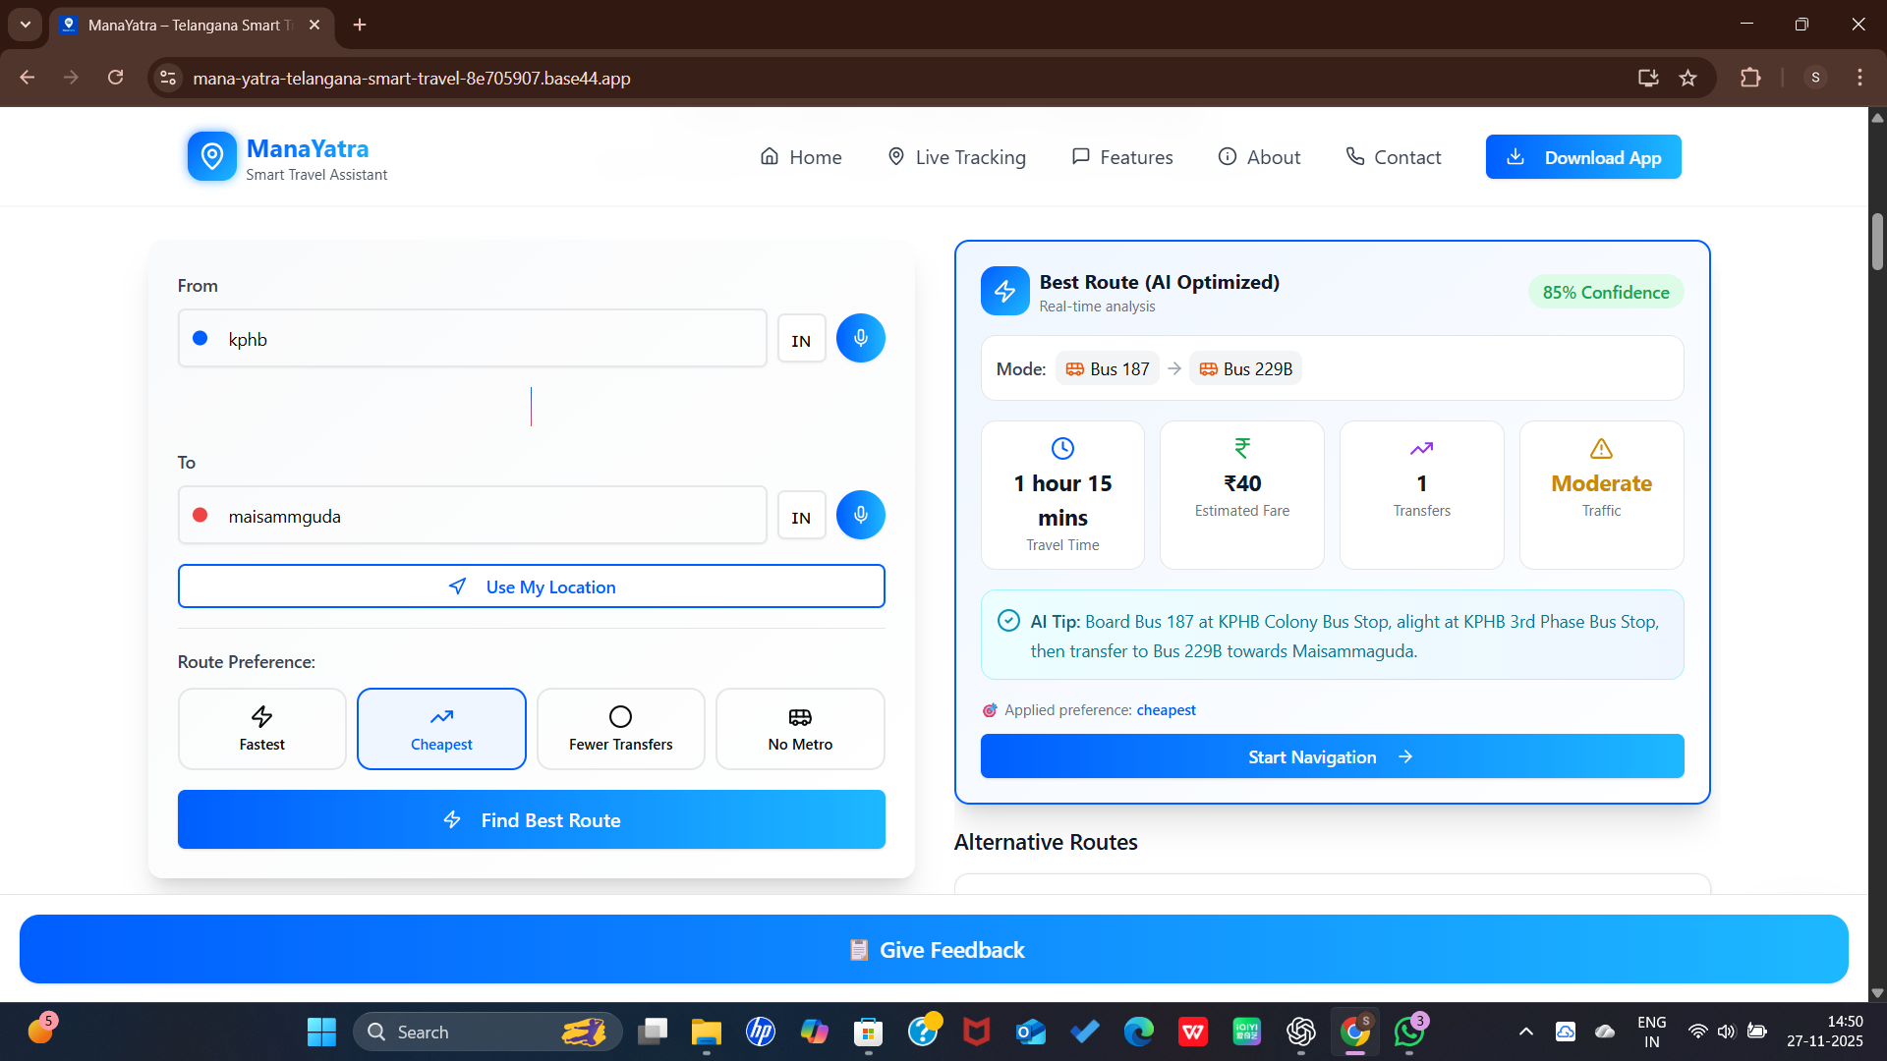This screenshot has height=1061, width=1887.
Task: Click the lightning bolt icon next to Best Route
Action: point(1004,291)
